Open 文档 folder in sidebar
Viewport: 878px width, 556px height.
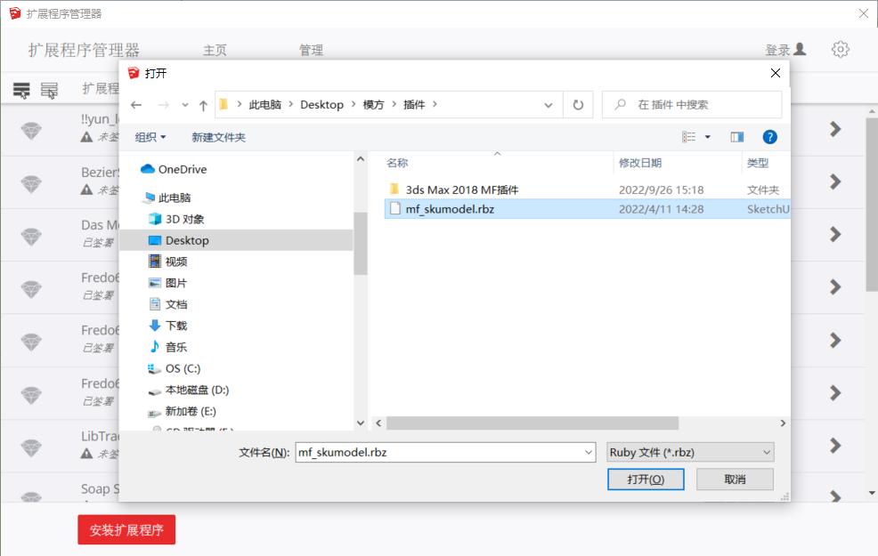pos(168,303)
